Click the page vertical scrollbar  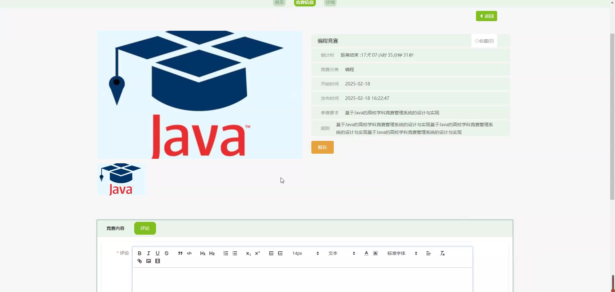click(612, 117)
